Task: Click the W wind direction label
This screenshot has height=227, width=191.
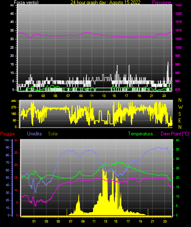Action: (180, 107)
